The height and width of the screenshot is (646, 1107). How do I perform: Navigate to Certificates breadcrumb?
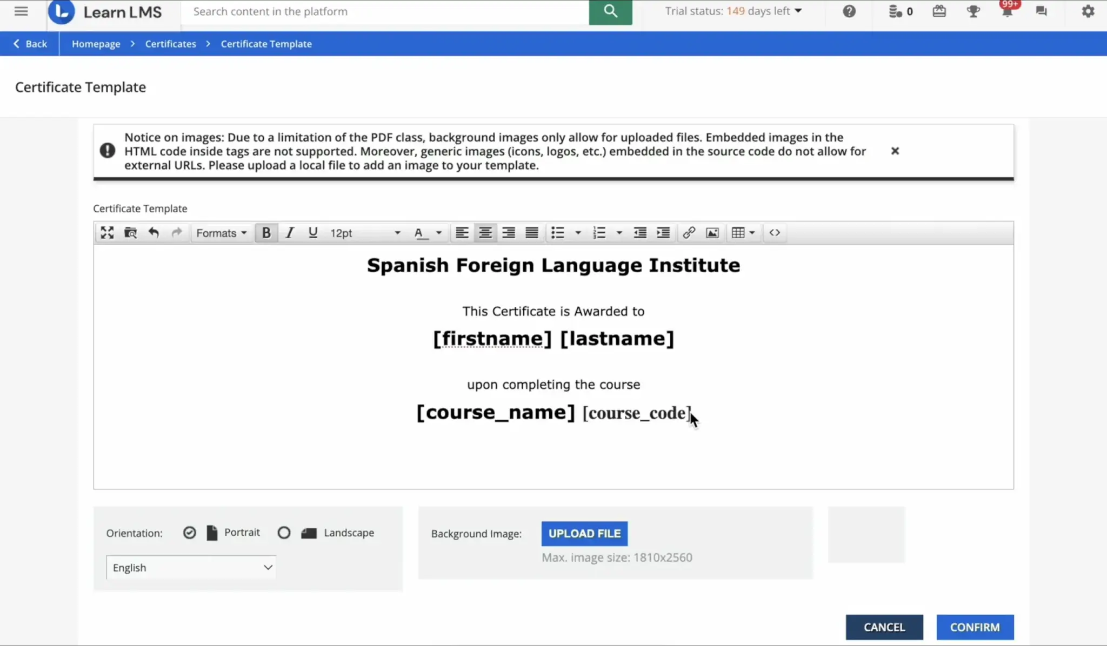(170, 44)
